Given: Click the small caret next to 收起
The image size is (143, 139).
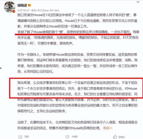Looking at the screenshot, I should [111, 128].
